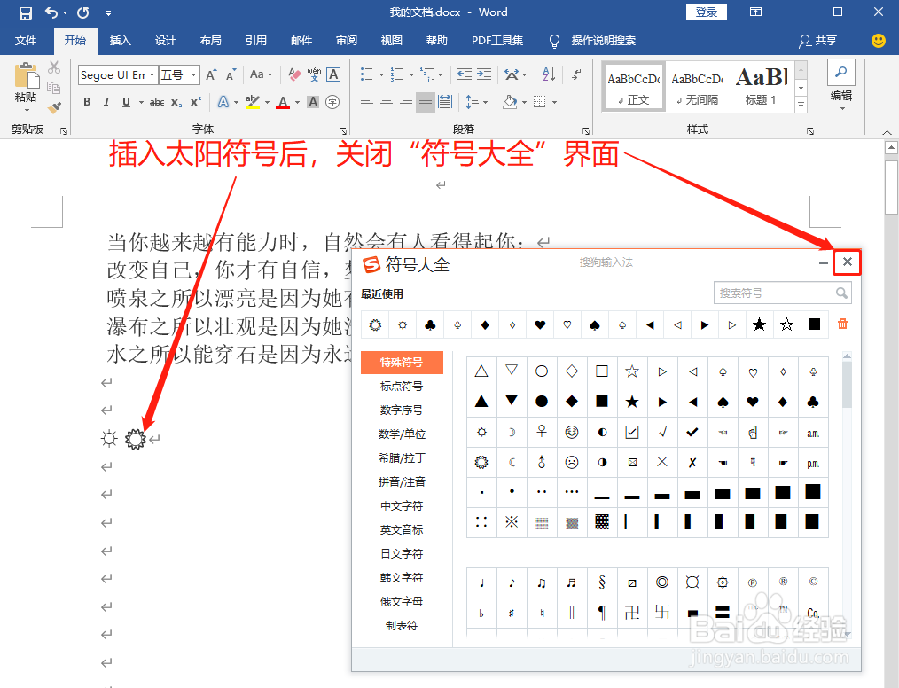Undo the last action
Image resolution: width=899 pixels, height=688 pixels.
coord(51,12)
